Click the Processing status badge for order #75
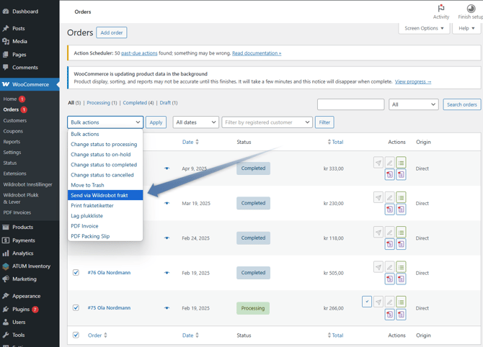 253,308
